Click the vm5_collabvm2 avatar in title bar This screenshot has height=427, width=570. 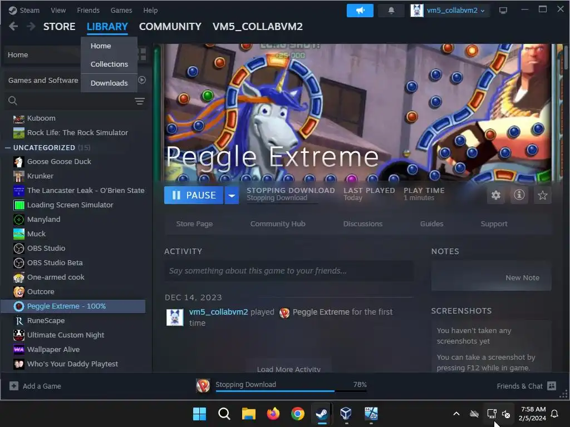pos(417,11)
